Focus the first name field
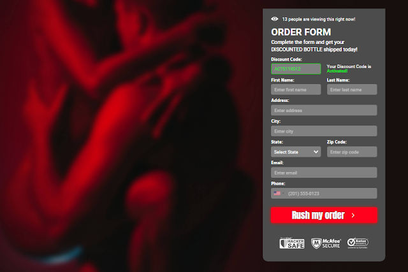Viewport: 408px width, 272px height. (296, 89)
